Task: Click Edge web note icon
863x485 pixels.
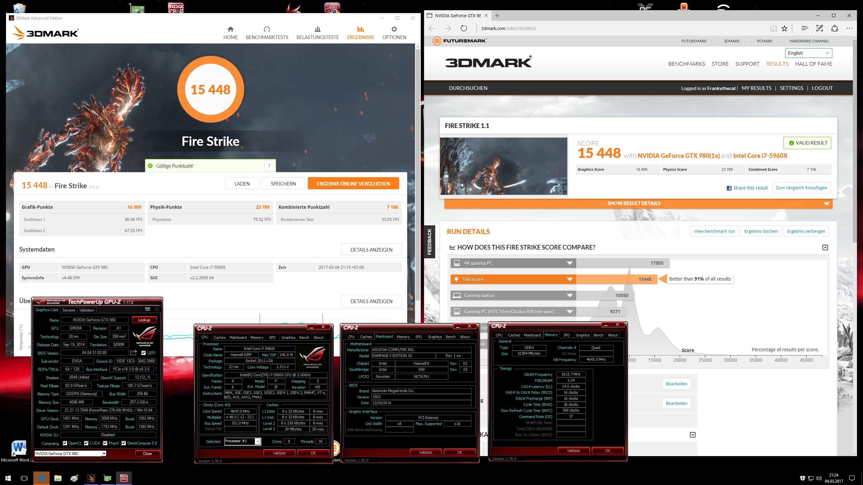Action: [x=820, y=28]
